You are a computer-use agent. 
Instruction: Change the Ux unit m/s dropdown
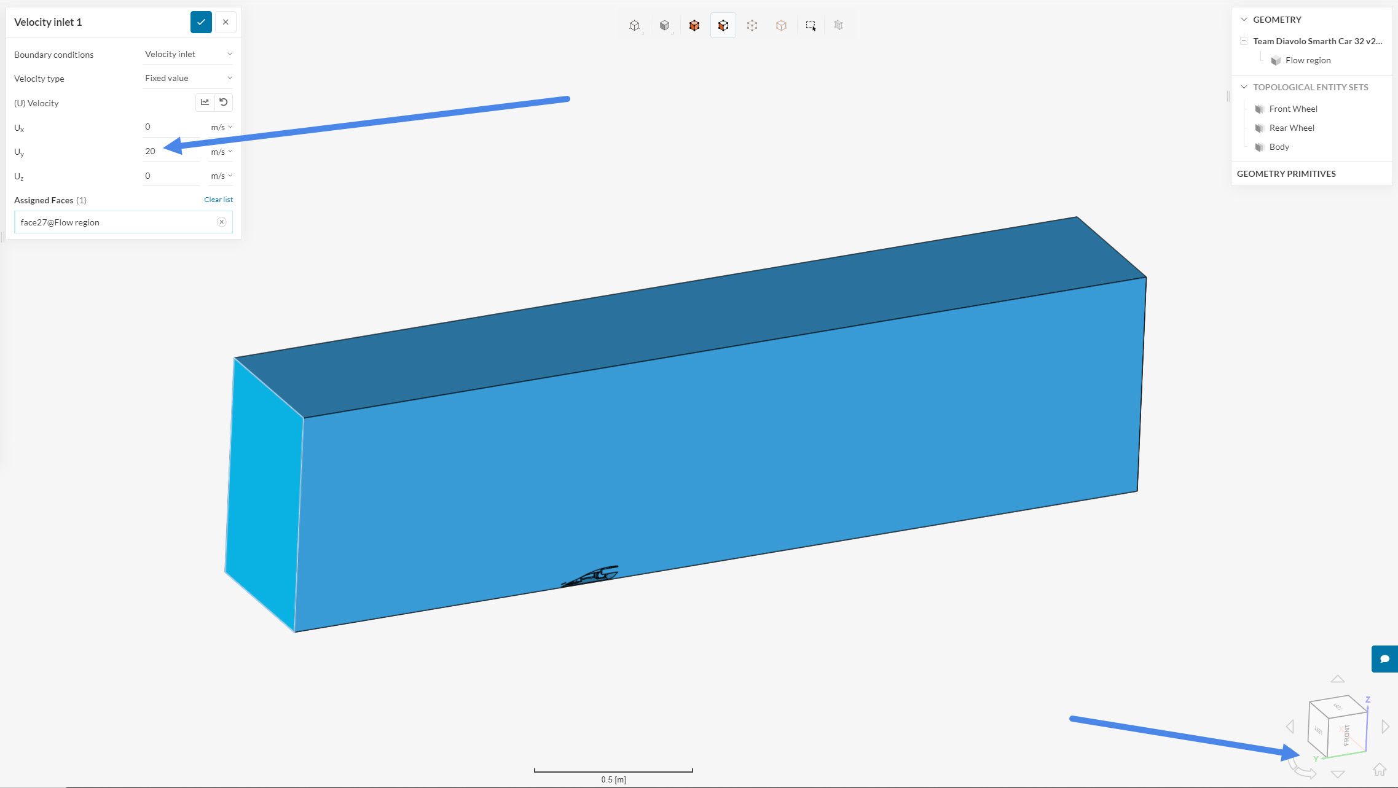tap(221, 127)
